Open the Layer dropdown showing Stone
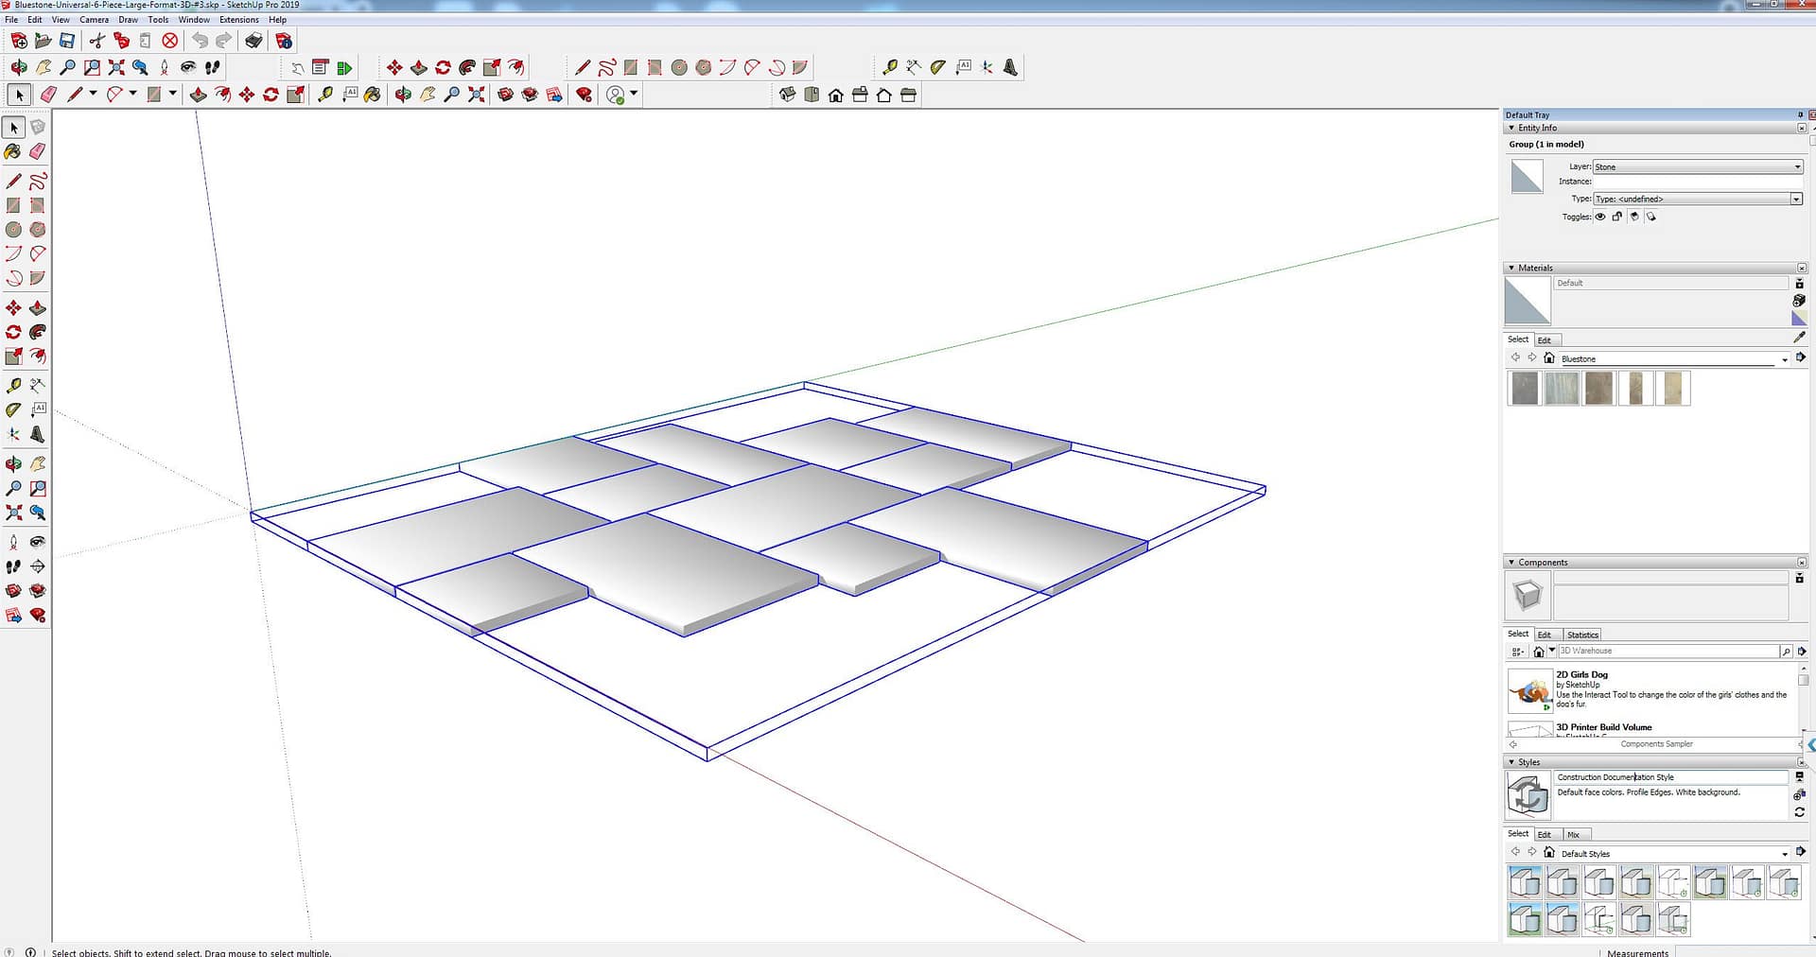The image size is (1816, 957). point(1698,166)
